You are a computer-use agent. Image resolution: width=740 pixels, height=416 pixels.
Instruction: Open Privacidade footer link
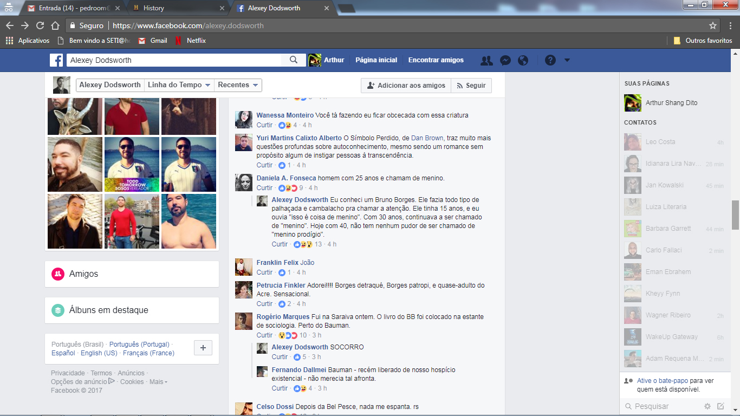[x=68, y=373]
